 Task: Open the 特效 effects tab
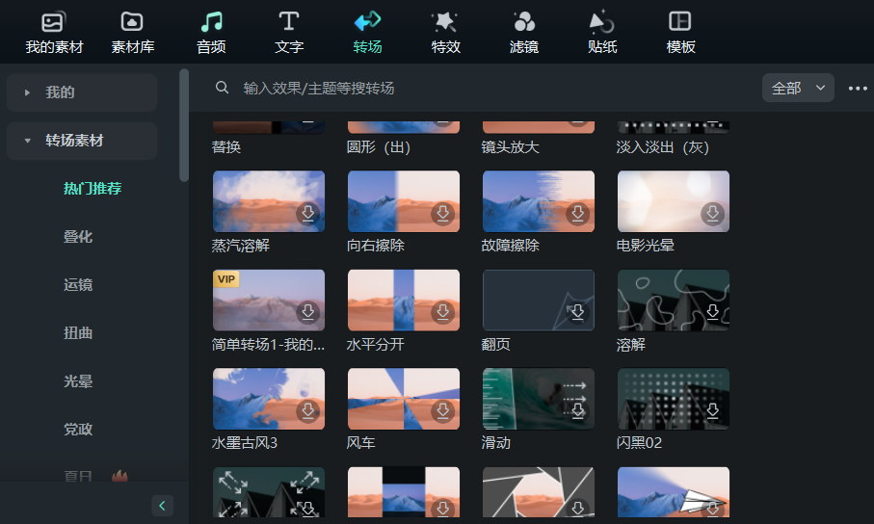click(x=445, y=33)
